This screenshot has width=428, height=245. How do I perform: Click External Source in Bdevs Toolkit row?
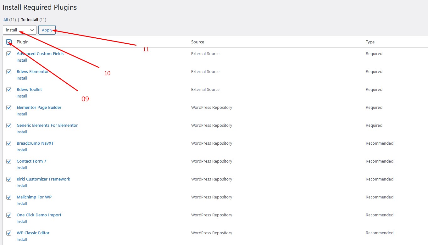pos(205,89)
